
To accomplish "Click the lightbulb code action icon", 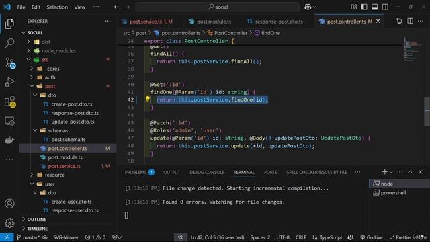I will 148,99.
